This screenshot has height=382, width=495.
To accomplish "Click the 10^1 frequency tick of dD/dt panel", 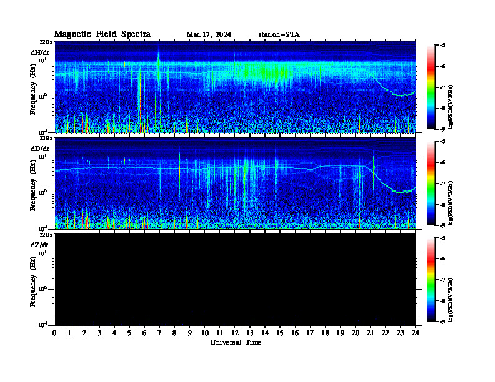I will coord(42,156).
